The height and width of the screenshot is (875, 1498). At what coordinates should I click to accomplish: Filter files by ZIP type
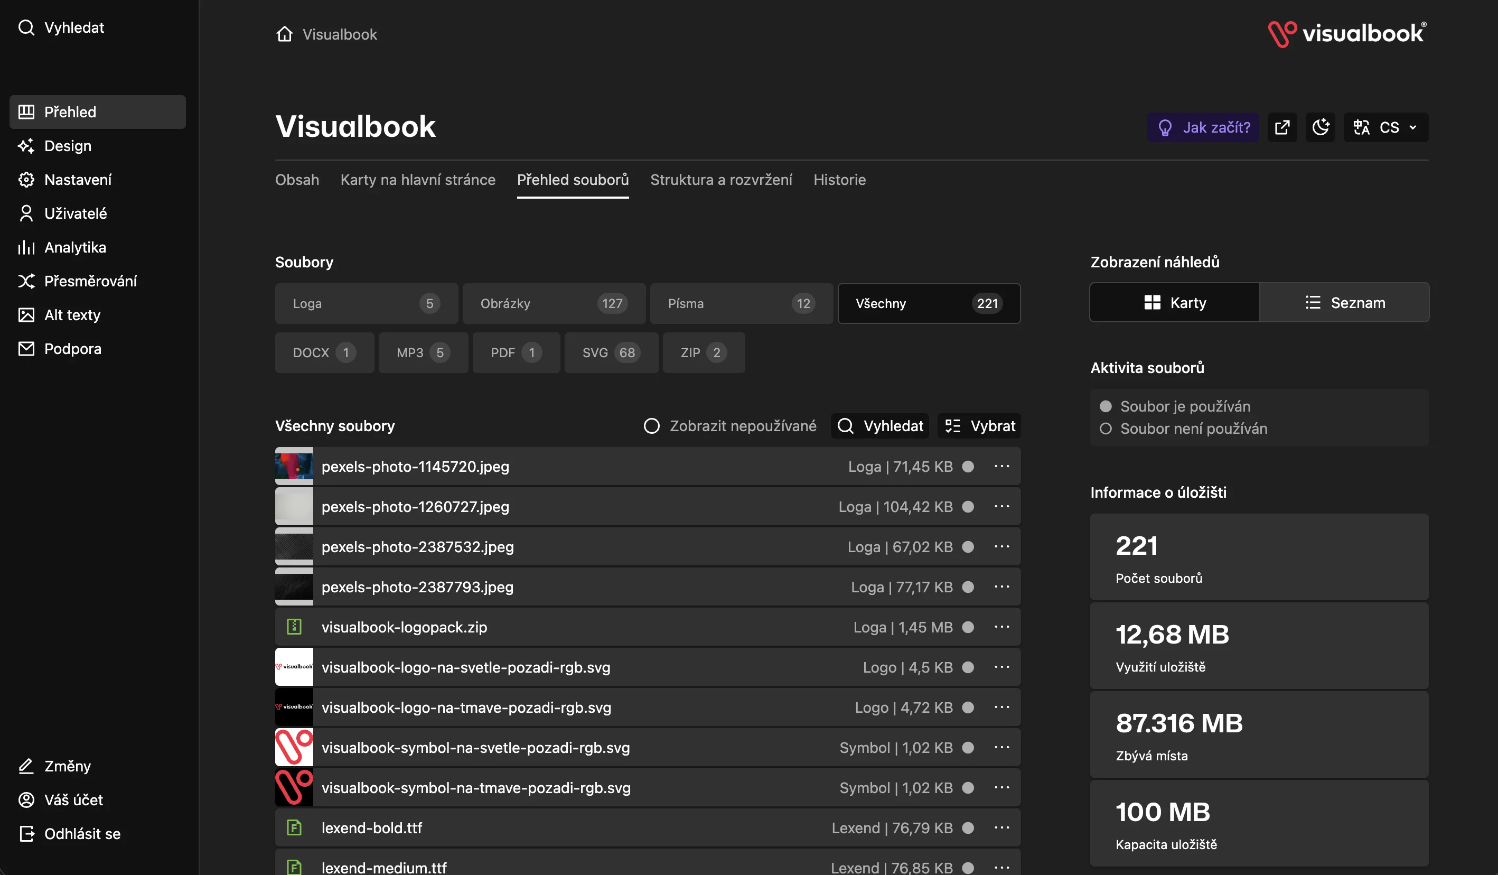703,353
